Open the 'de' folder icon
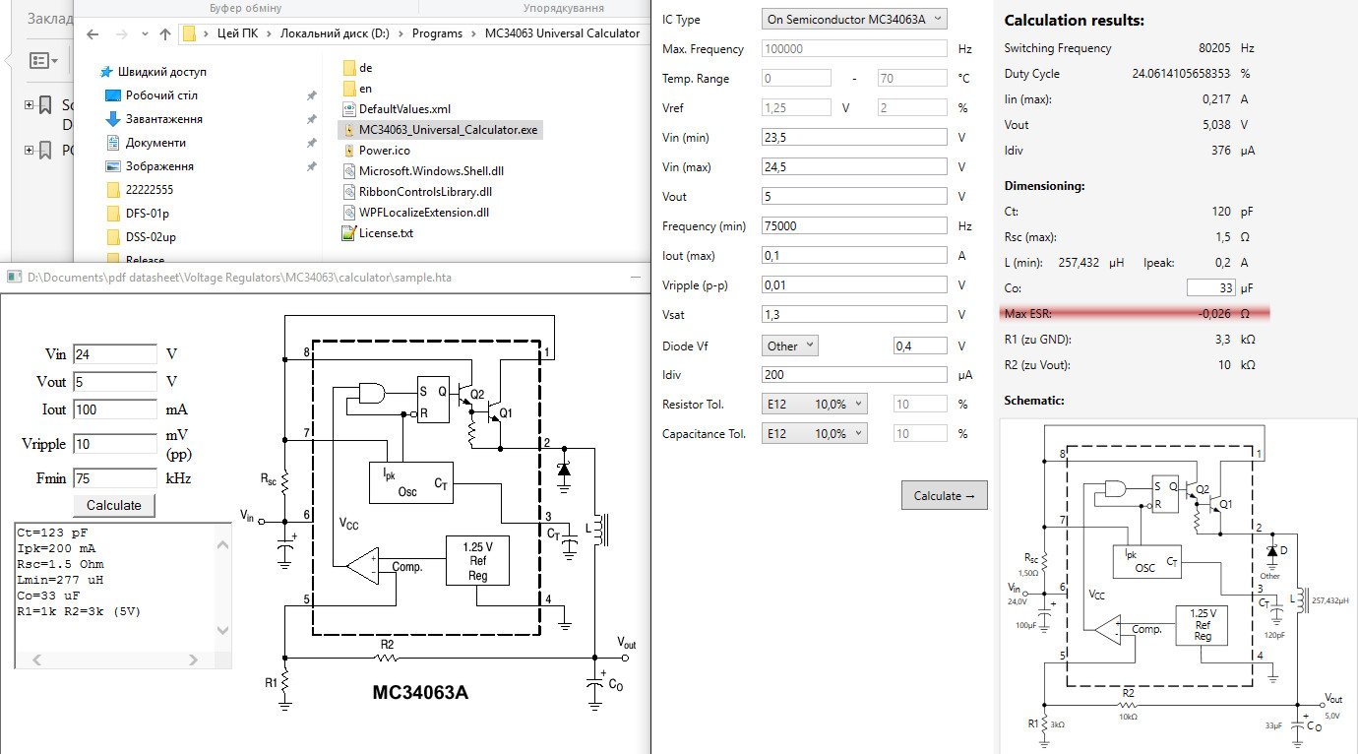 [x=348, y=68]
